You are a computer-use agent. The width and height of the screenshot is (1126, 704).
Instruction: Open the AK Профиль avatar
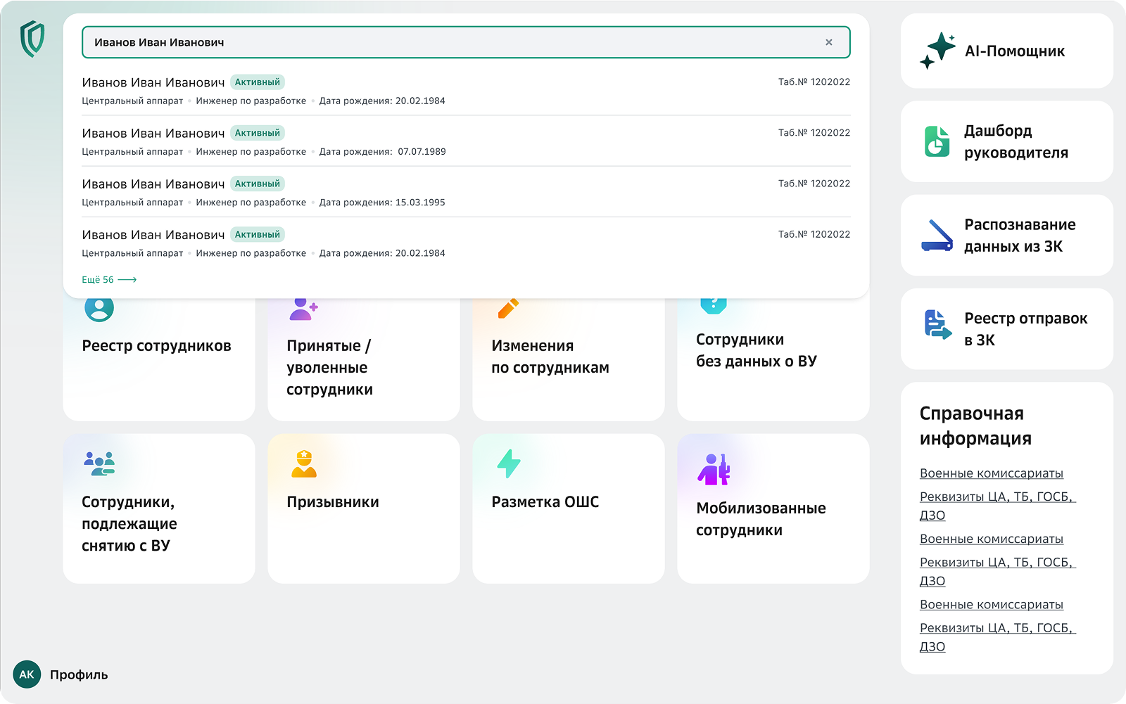(27, 674)
